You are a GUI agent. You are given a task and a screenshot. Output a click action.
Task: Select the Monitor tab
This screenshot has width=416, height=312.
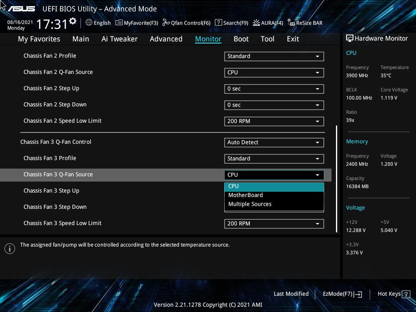(x=208, y=39)
